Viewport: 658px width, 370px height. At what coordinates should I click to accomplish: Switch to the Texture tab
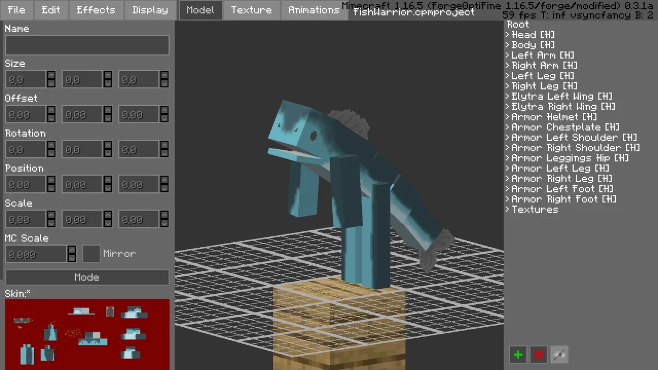[x=251, y=10]
